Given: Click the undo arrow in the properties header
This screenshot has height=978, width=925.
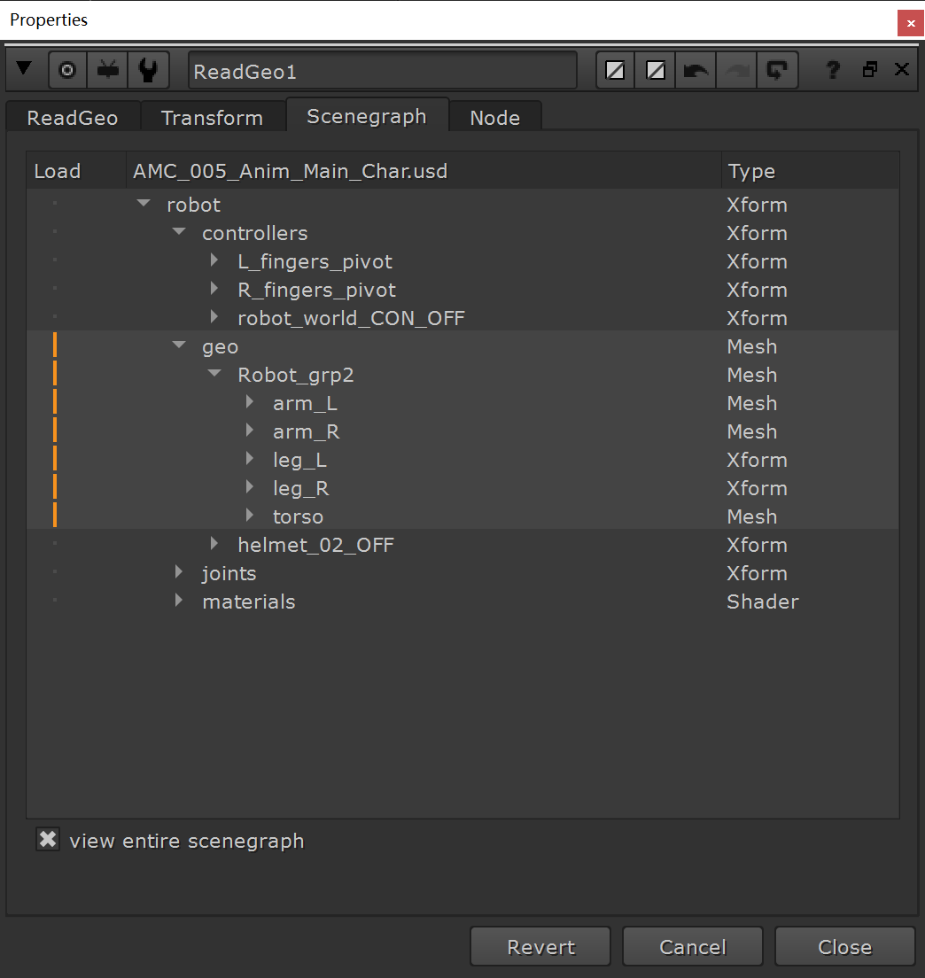Looking at the screenshot, I should (696, 69).
